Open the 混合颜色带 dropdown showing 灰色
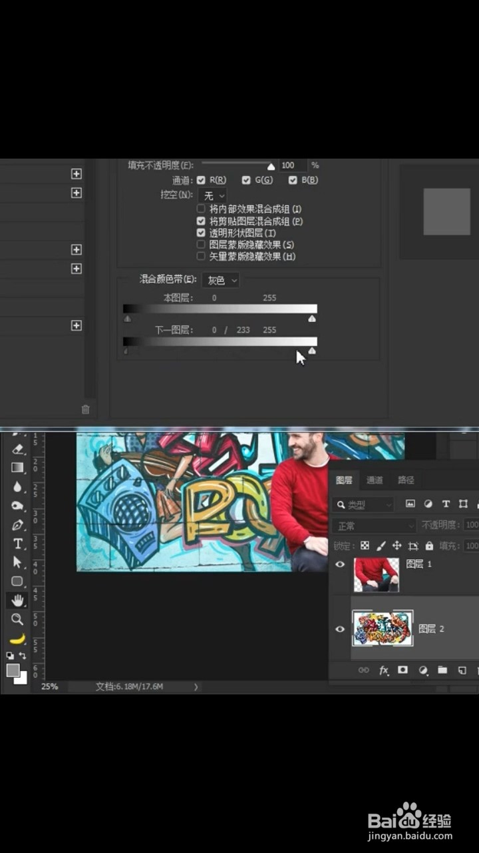This screenshot has width=479, height=853. [220, 281]
